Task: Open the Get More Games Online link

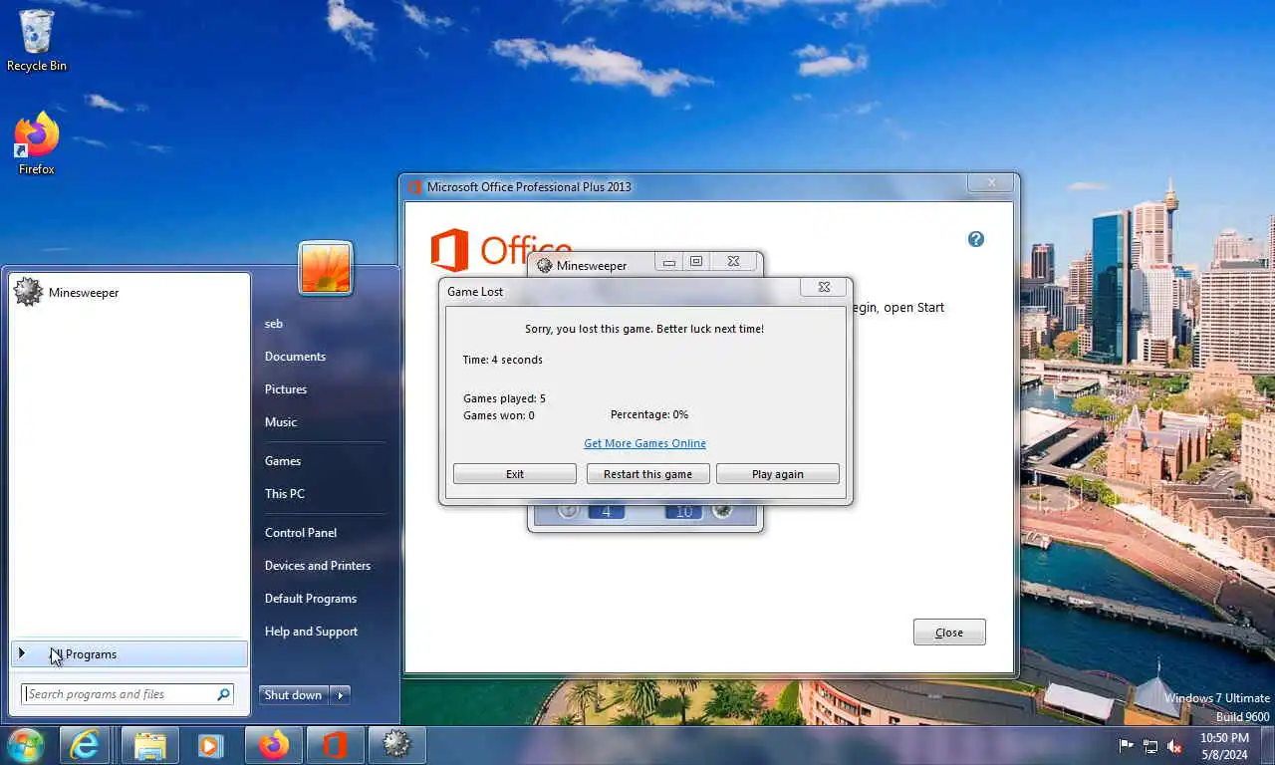Action: tap(644, 443)
